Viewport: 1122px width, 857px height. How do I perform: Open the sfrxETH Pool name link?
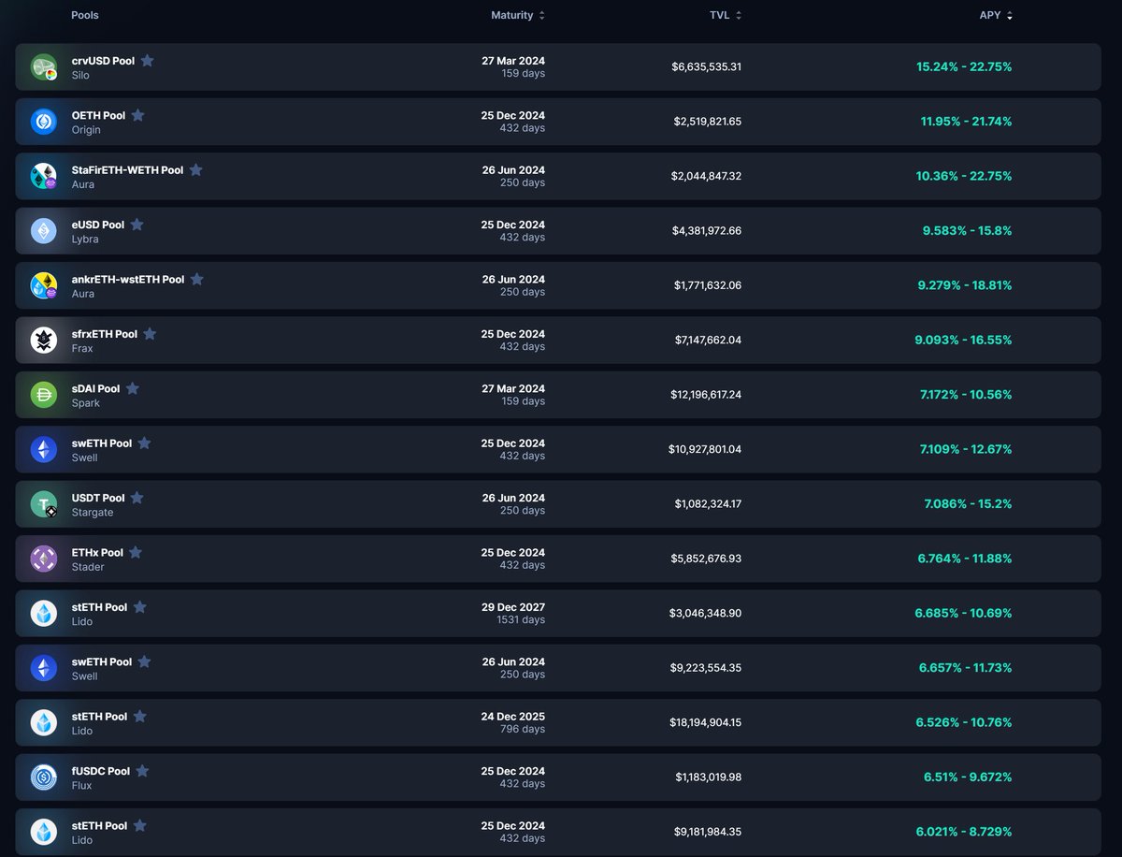click(105, 334)
